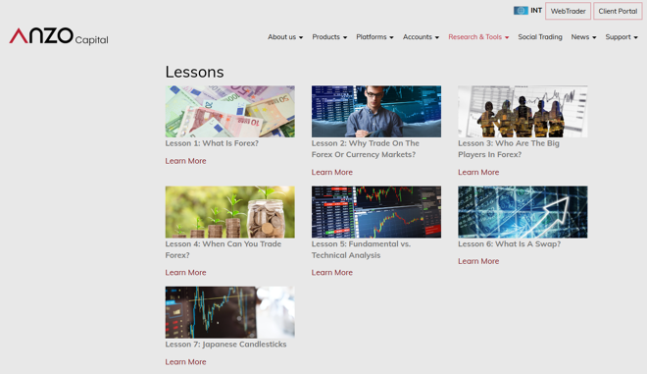Click the Anzo Capital logo
Image resolution: width=647 pixels, height=374 pixels.
(x=59, y=36)
